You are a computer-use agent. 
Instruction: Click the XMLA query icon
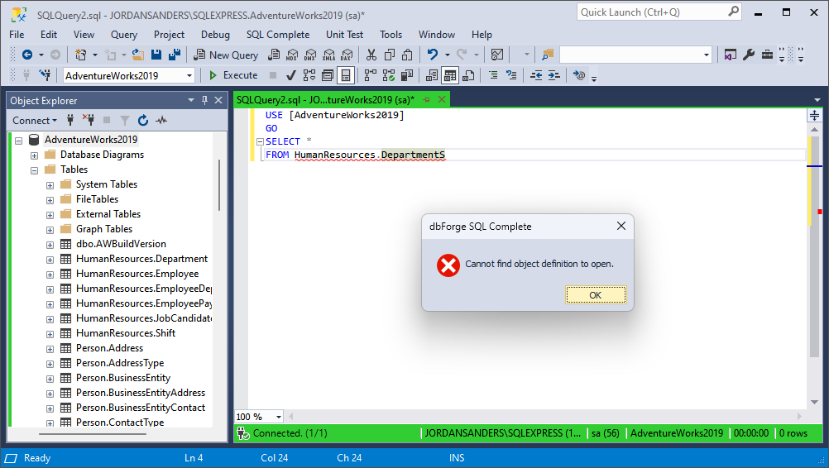[x=328, y=55]
